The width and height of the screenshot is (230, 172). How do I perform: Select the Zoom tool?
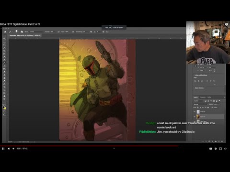click(x=4, y=99)
